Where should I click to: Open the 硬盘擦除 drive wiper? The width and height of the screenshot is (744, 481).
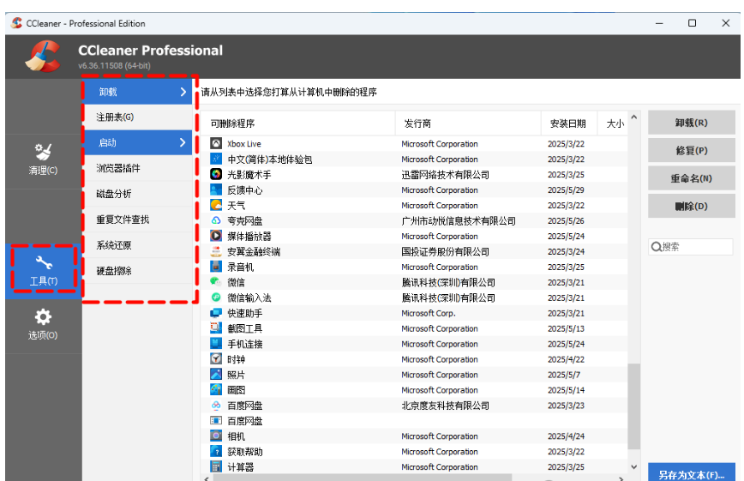pyautogui.click(x=138, y=271)
